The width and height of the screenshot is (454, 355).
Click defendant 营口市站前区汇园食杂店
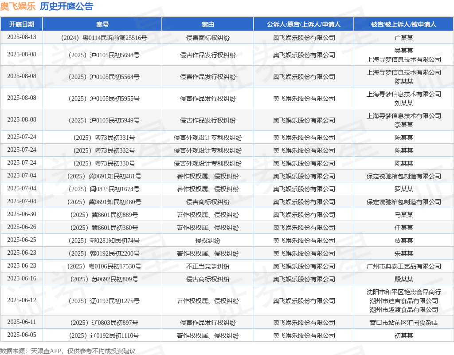[x=403, y=323]
